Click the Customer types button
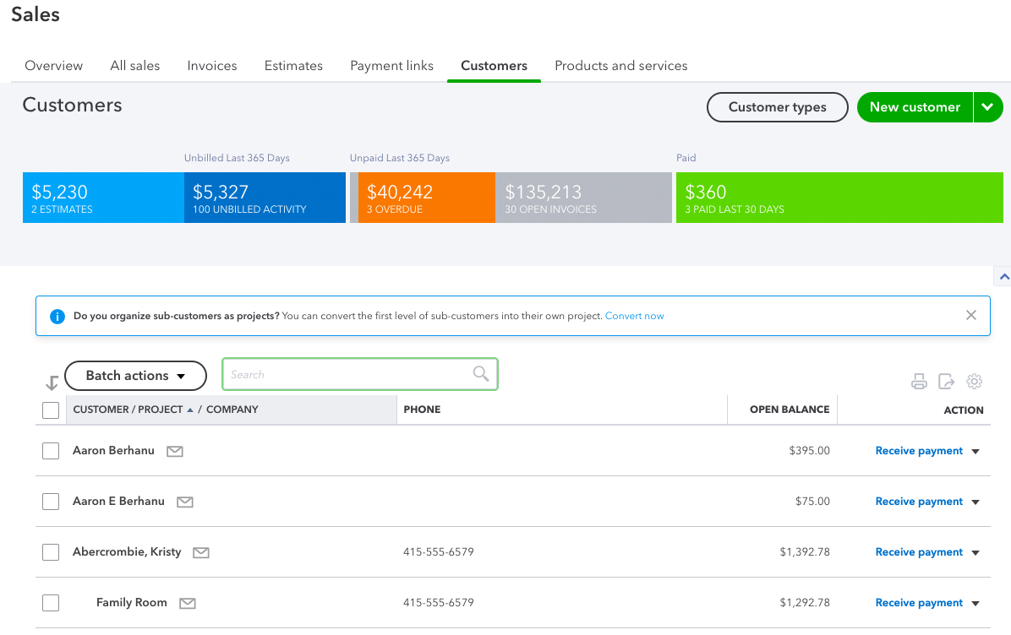This screenshot has width=1011, height=635. [x=778, y=107]
